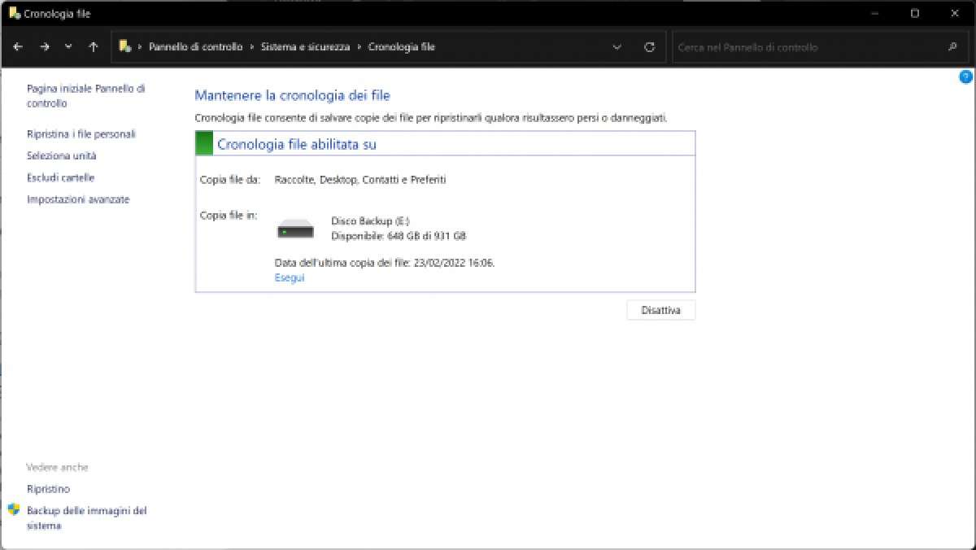
Task: Click the search magnifier icon
Action: pos(952,47)
